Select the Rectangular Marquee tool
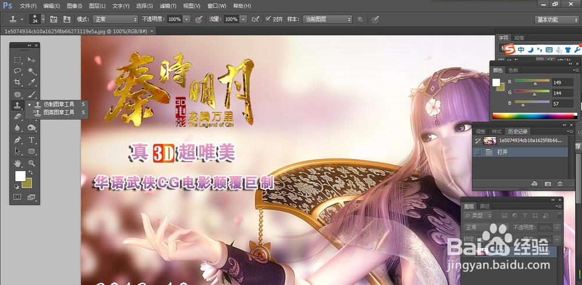 pos(17,60)
